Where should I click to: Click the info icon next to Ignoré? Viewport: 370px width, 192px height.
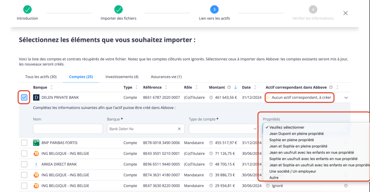click(268, 186)
